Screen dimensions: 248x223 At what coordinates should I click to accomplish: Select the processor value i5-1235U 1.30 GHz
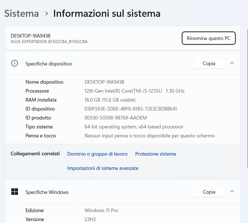click(x=134, y=91)
